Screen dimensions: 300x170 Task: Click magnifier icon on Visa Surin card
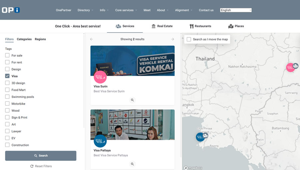point(132,100)
